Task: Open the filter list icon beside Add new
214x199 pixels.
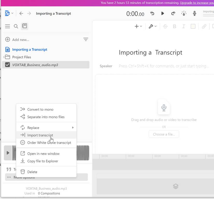Action: (x=86, y=40)
